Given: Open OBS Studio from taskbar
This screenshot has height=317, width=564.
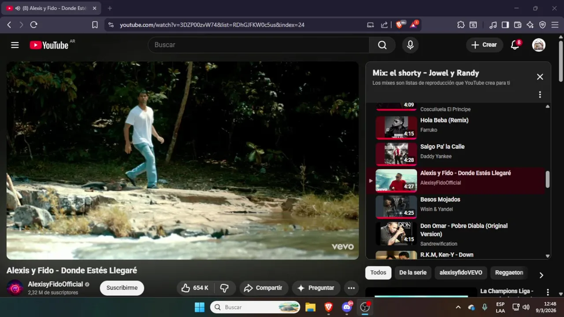Looking at the screenshot, I should (x=365, y=307).
